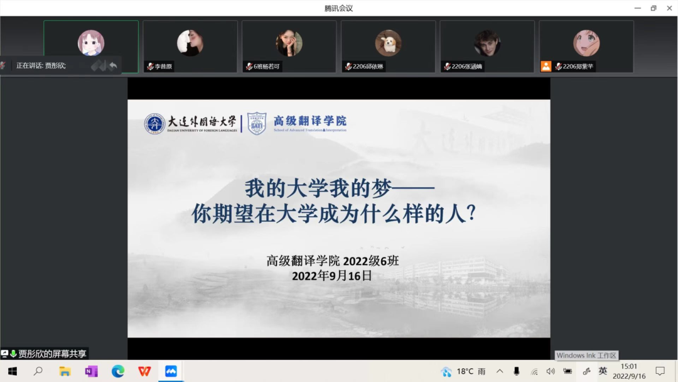Click the reply arrow in the speaking bar
The height and width of the screenshot is (382, 678).
point(113,65)
